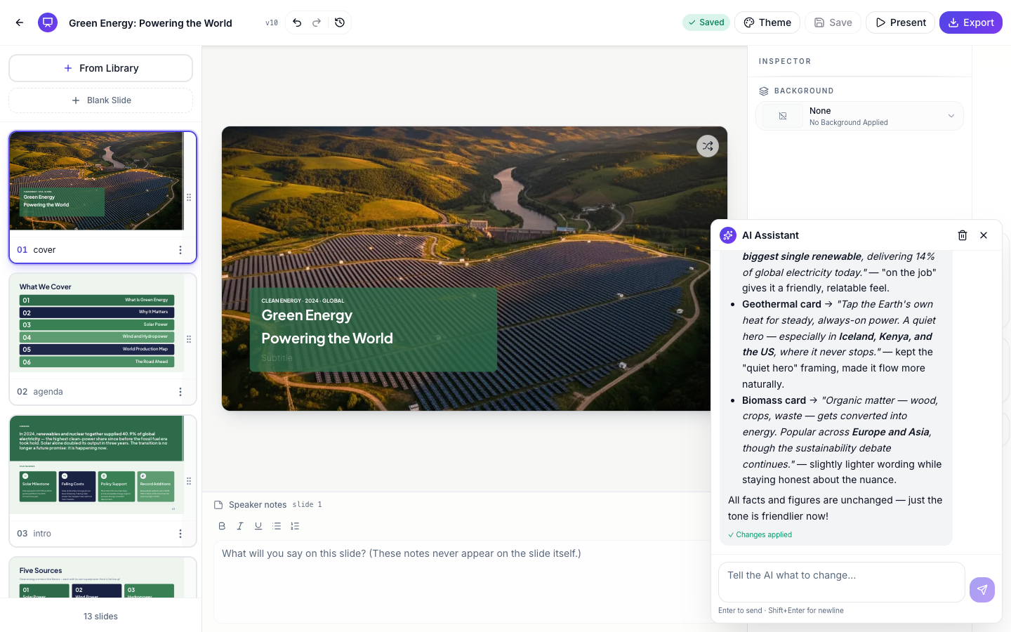
Task: Open the Theme picker
Action: click(x=767, y=22)
